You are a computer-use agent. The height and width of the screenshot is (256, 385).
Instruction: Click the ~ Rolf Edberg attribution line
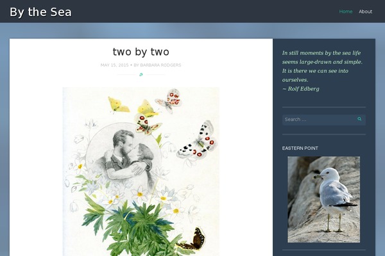click(x=301, y=89)
